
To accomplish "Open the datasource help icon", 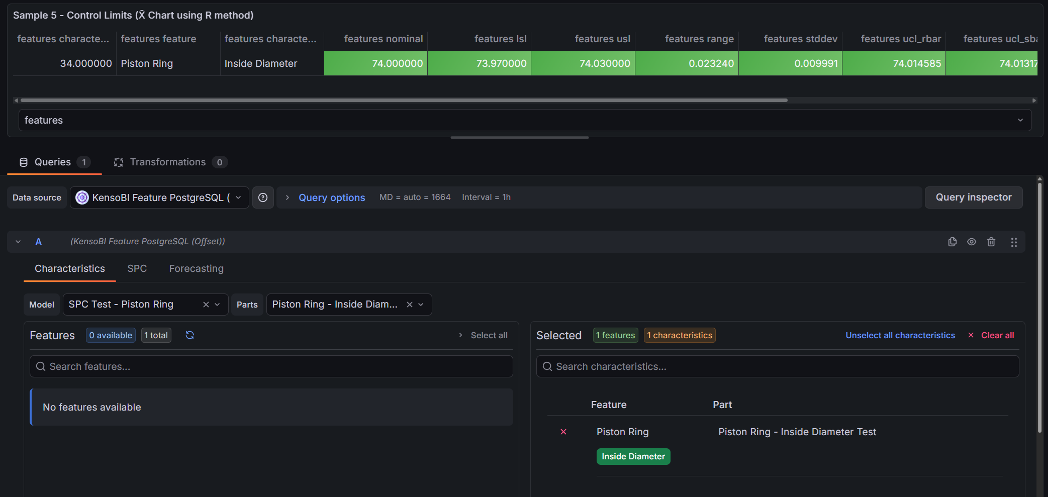I will point(263,197).
